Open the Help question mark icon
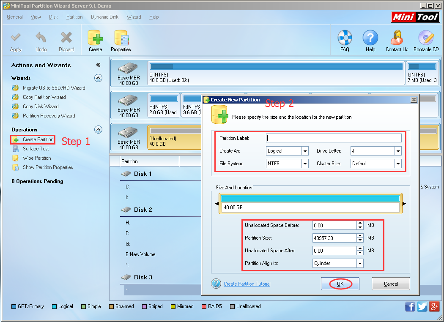 click(x=370, y=38)
